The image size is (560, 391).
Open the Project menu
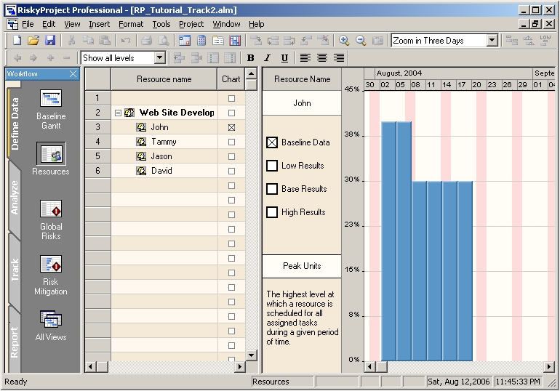(191, 24)
